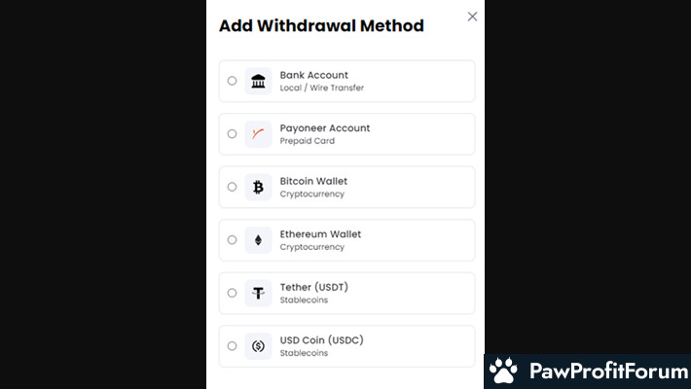This screenshot has height=389, width=691.
Task: Select the Bitcoin Wallet radio button
Action: coord(232,187)
